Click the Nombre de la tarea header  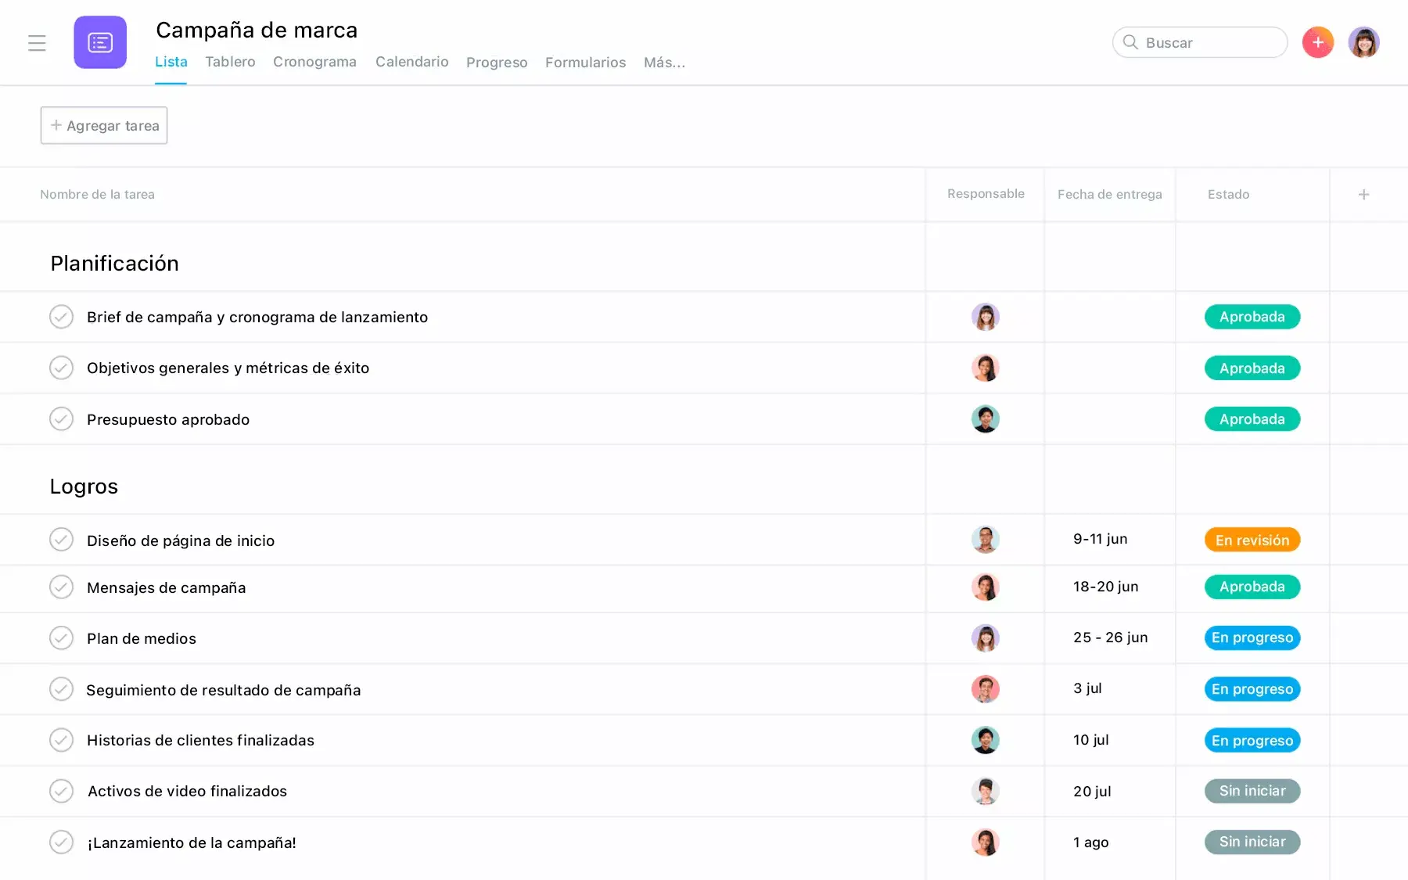point(97,194)
